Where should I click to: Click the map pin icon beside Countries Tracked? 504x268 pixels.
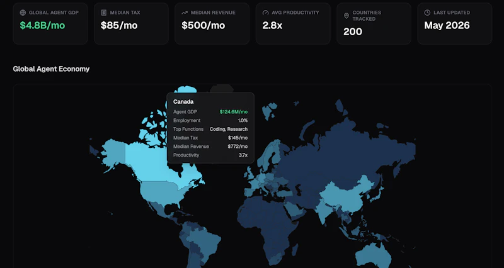point(346,16)
